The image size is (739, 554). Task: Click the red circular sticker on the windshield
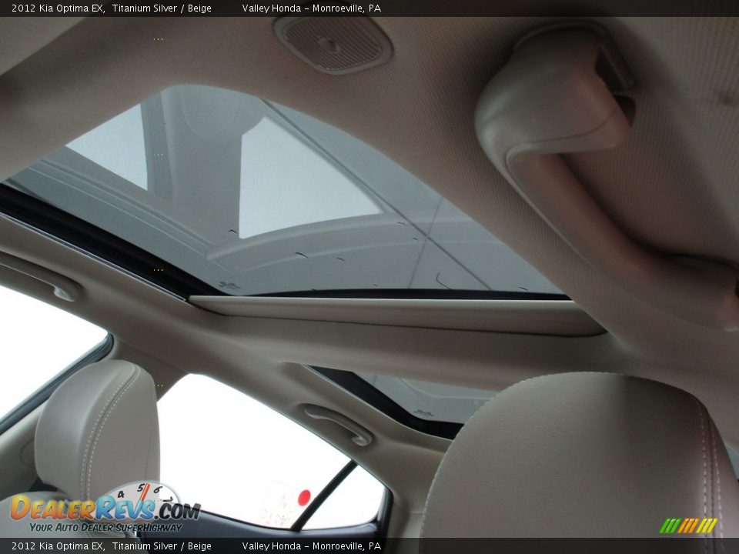pyautogui.click(x=303, y=496)
